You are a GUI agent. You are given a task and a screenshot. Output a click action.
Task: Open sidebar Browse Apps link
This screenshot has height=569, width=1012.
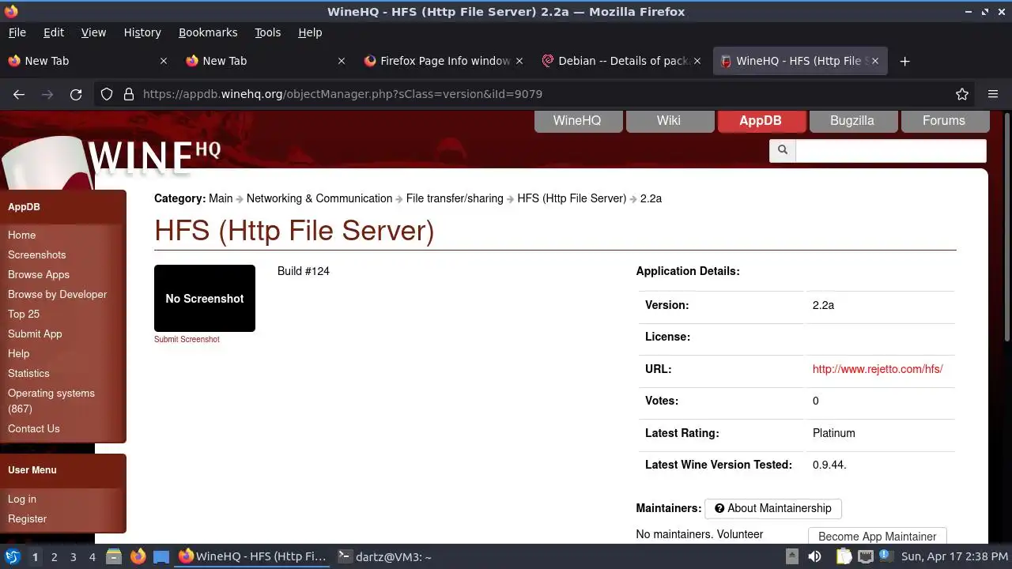click(39, 274)
